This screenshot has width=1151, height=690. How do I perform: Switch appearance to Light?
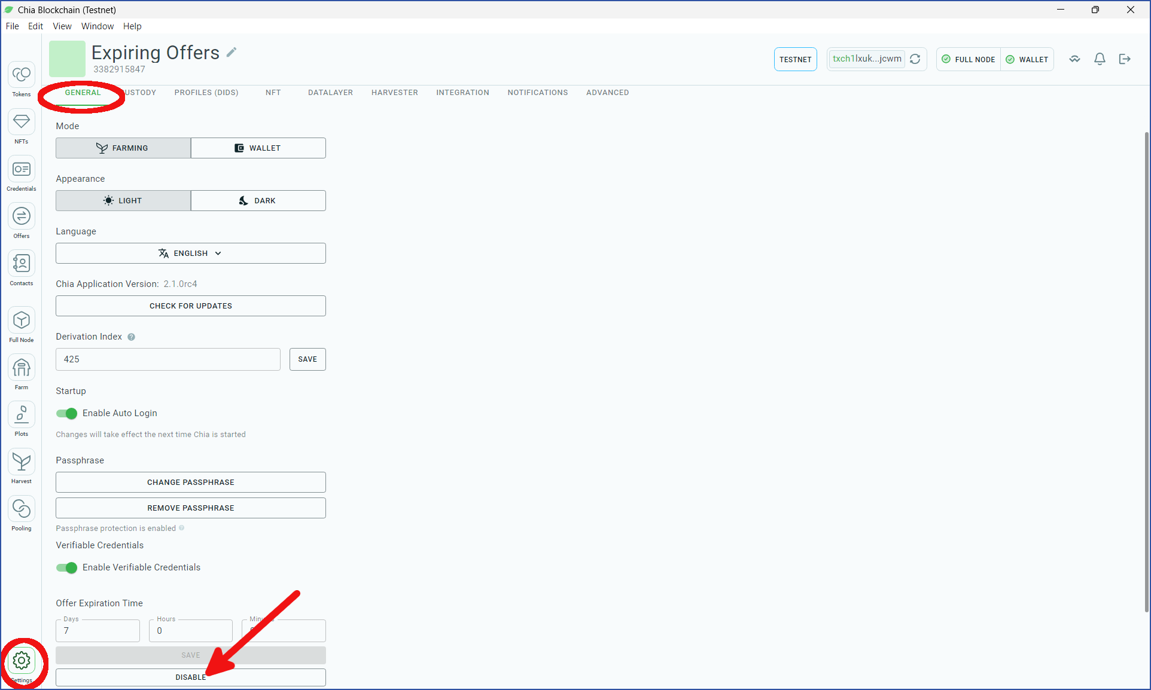[123, 201]
